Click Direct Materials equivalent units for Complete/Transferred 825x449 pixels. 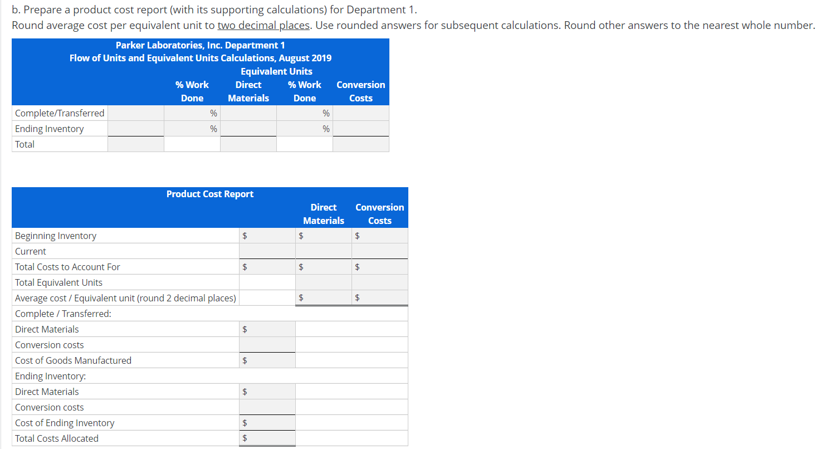coord(248,113)
